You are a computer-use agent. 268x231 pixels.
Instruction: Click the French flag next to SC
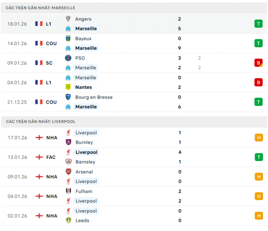[x=39, y=63]
